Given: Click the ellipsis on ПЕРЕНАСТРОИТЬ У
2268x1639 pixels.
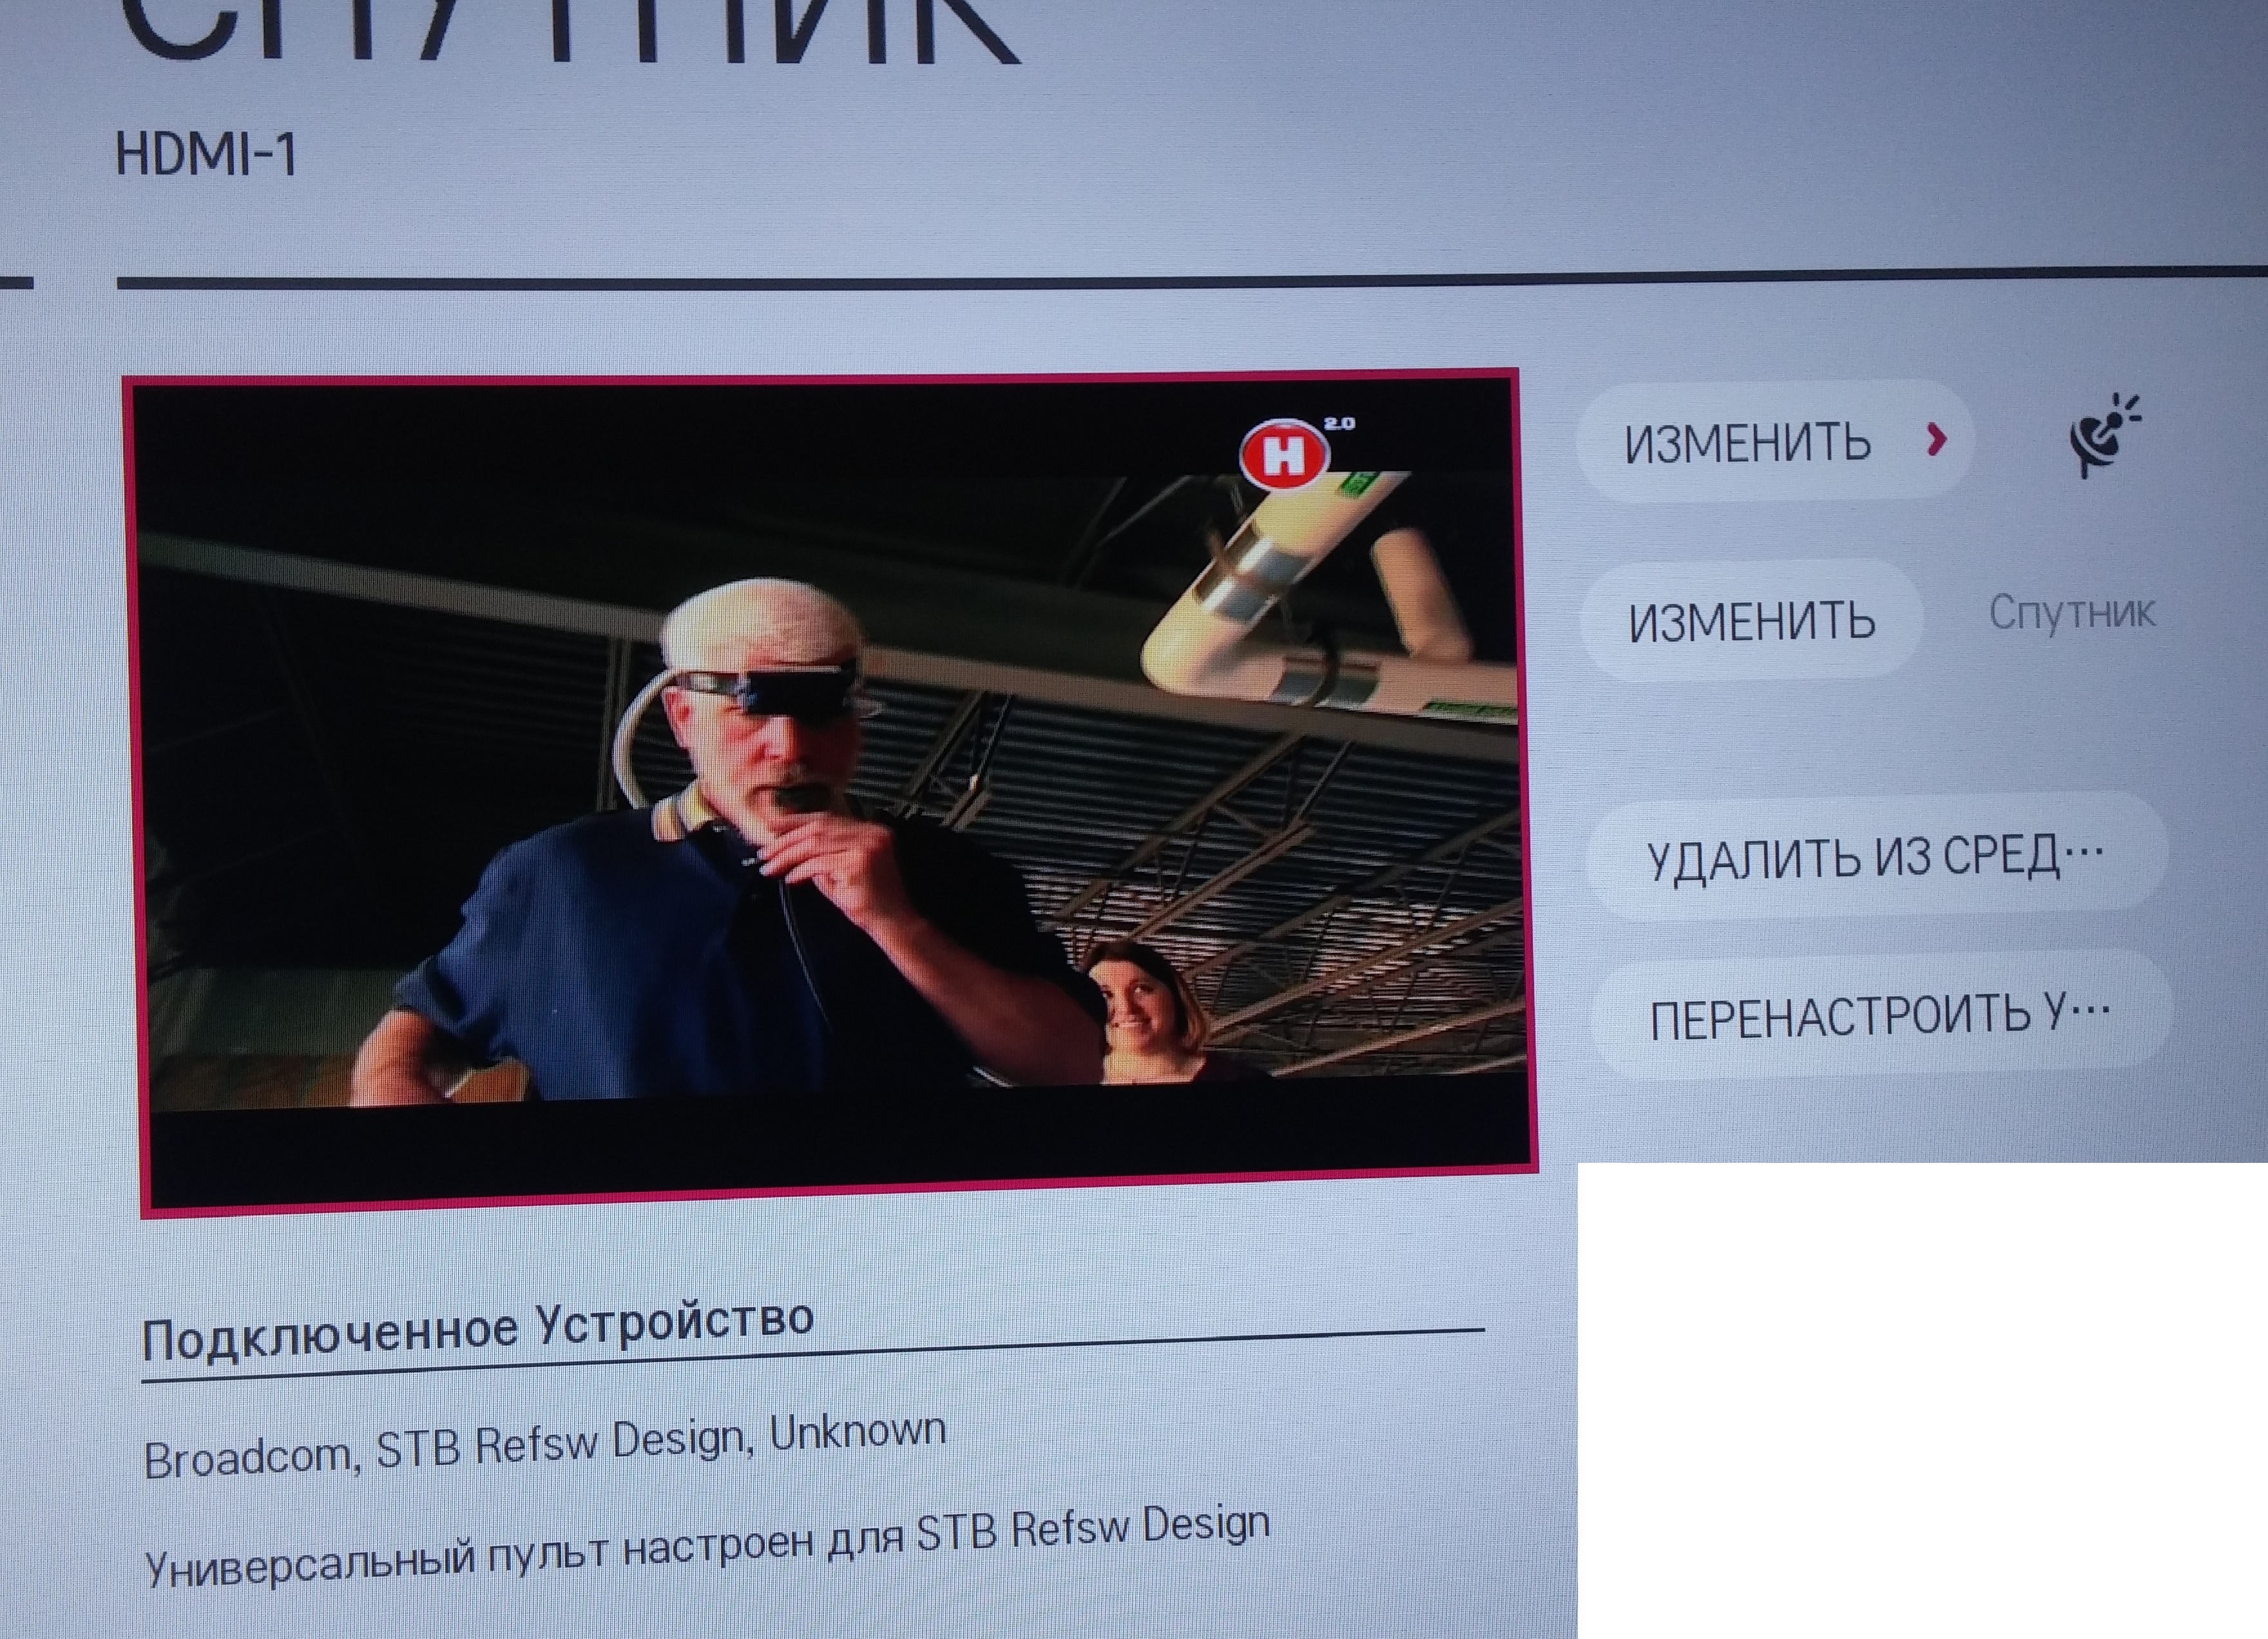Looking at the screenshot, I should (2090, 1012).
